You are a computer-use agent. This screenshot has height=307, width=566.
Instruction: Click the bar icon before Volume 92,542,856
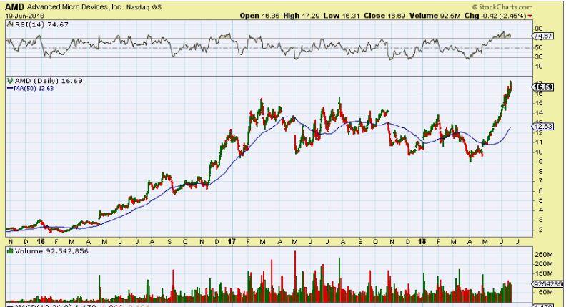click(10, 250)
